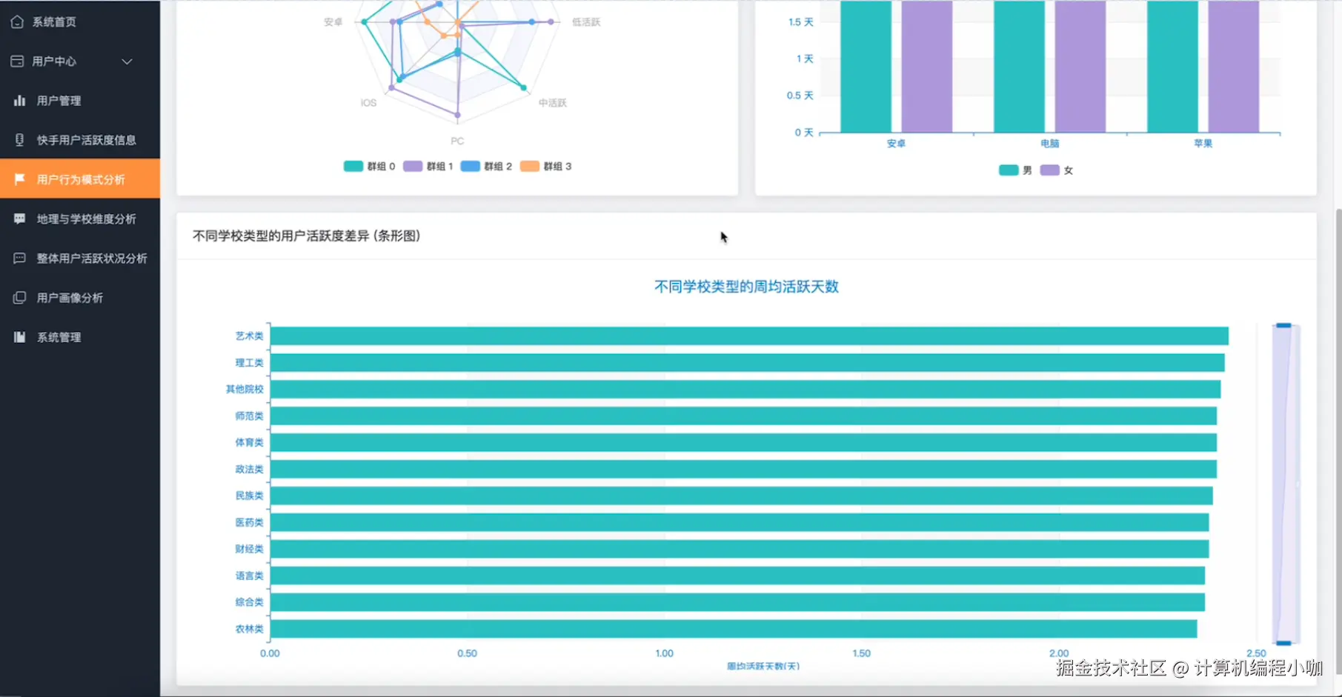Click the 艺术类 bar
This screenshot has width=1342, height=697.
[749, 336]
